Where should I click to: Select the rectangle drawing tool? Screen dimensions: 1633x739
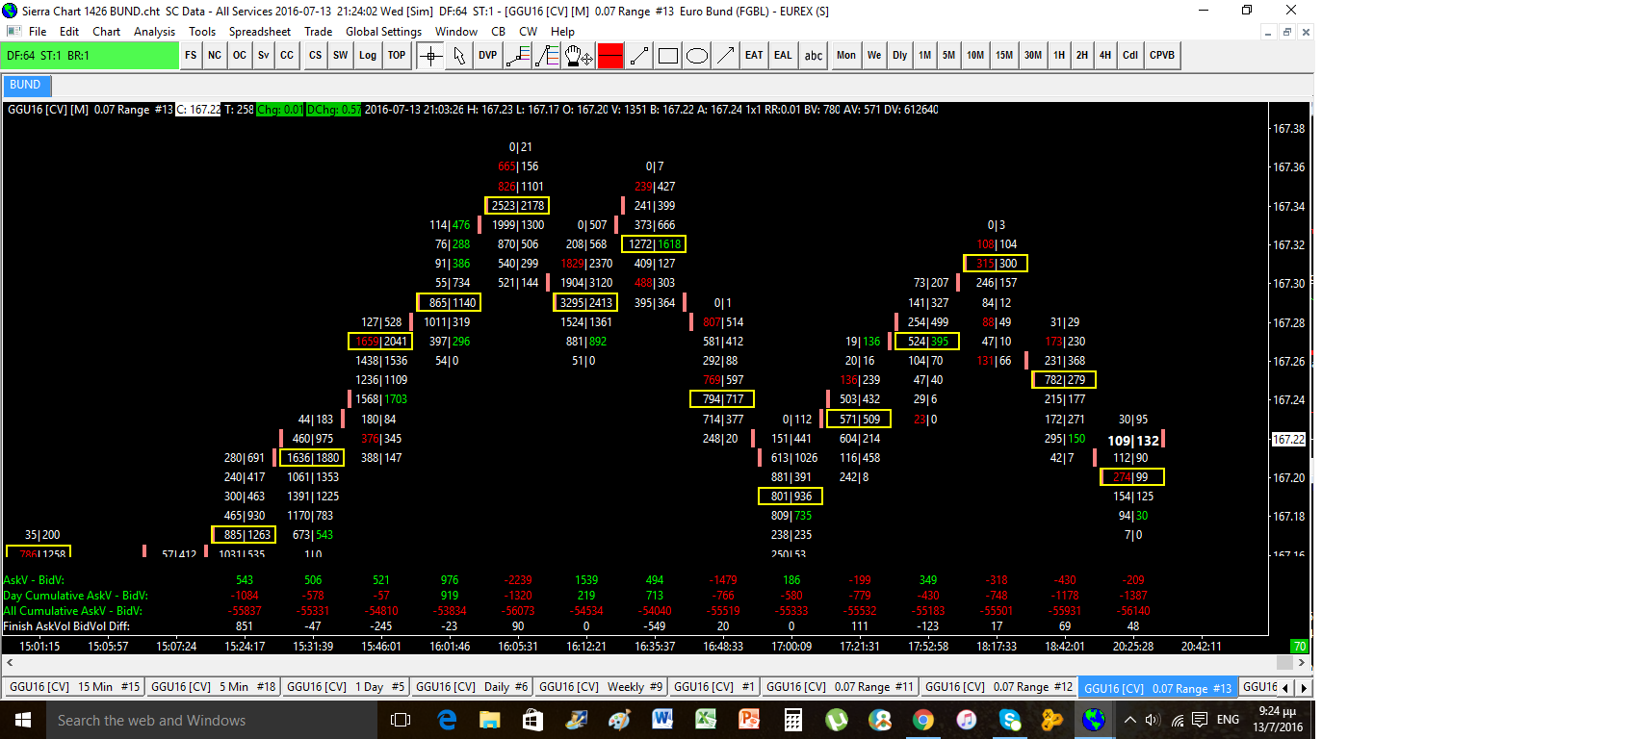pyautogui.click(x=668, y=56)
